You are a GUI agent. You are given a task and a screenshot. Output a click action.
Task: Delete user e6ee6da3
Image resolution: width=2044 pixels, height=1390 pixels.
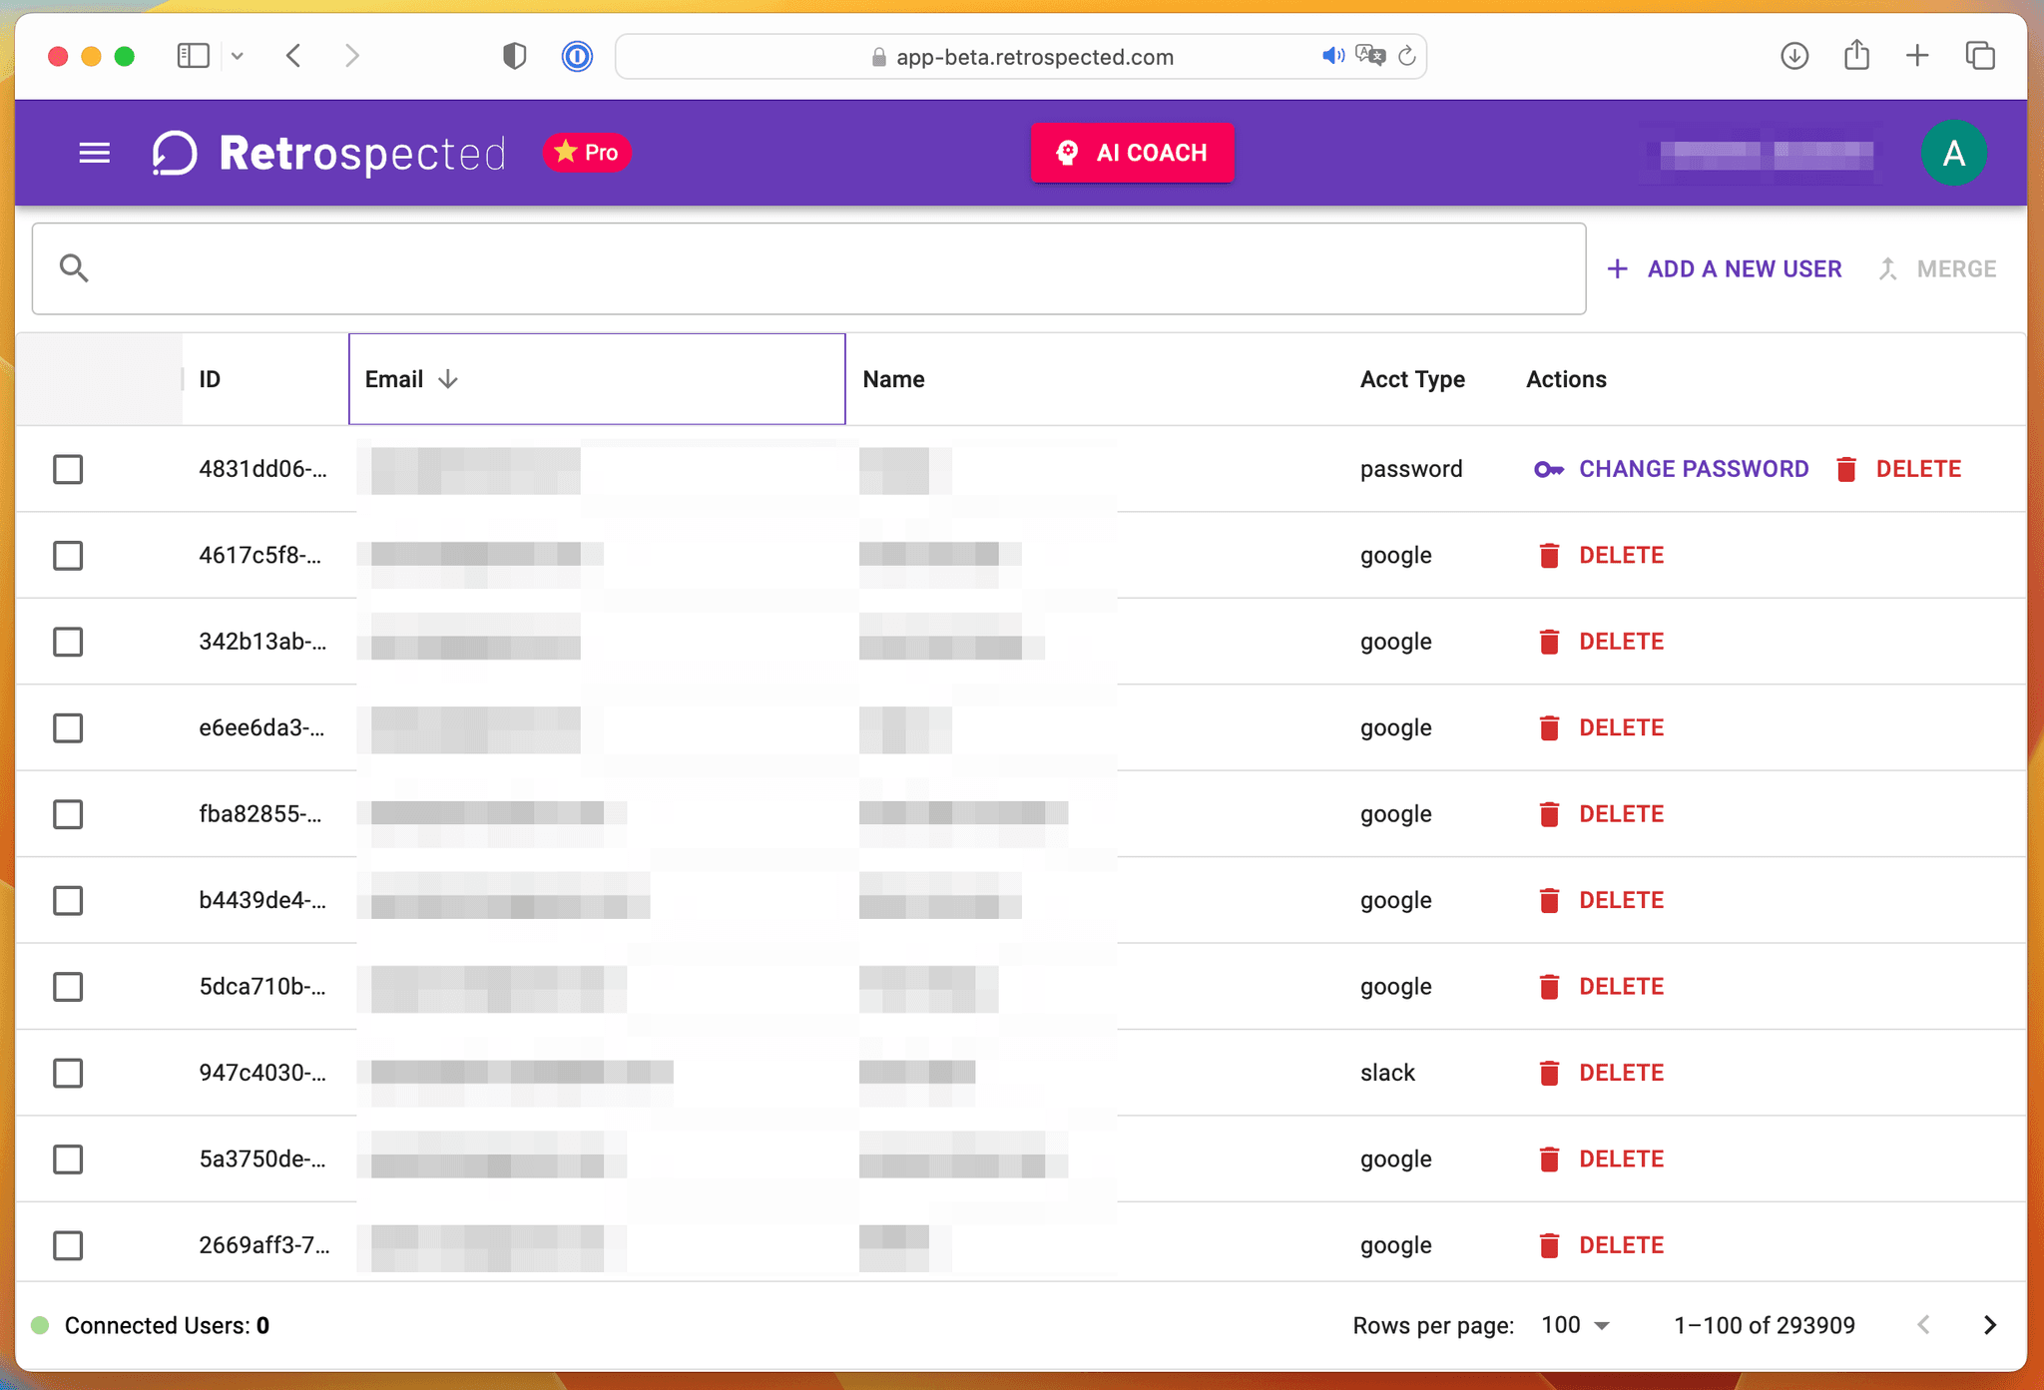click(x=1601, y=727)
